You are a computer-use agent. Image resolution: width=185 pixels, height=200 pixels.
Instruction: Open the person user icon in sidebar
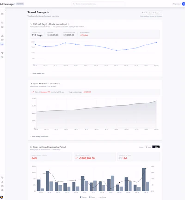[x=2, y=182]
